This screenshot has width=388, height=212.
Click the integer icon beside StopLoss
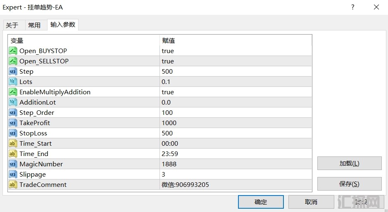click(x=13, y=133)
